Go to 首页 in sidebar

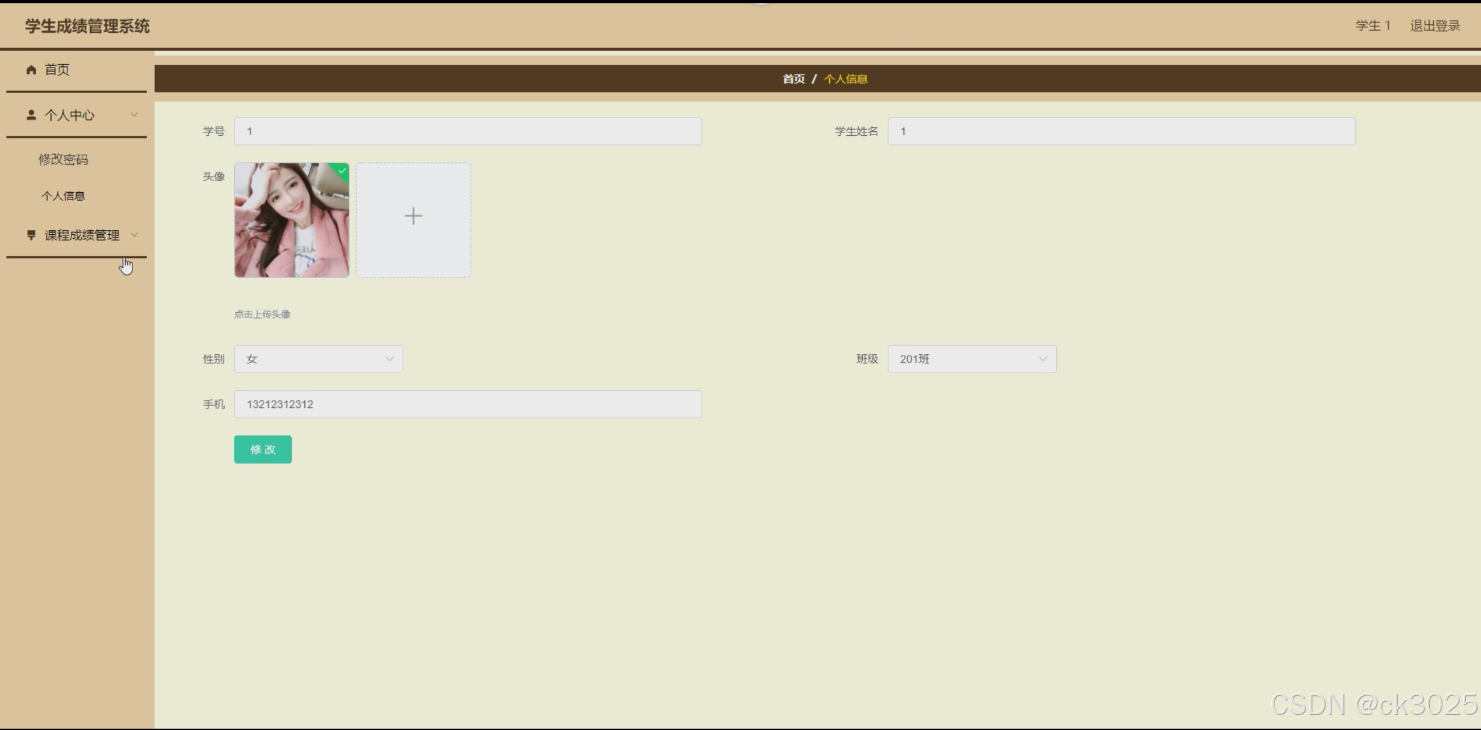pos(56,70)
